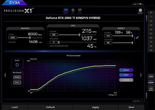This screenshot has width=155, height=110.
Task: Open the LED section icon
Action: click(x=73, y=11)
